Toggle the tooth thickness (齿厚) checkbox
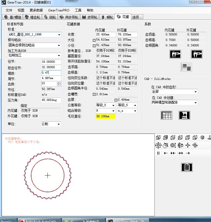Image resolution: width=211 pixels, height=222 pixels. [116, 100]
